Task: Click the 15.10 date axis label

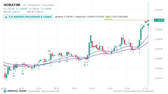Action: pos(128,88)
